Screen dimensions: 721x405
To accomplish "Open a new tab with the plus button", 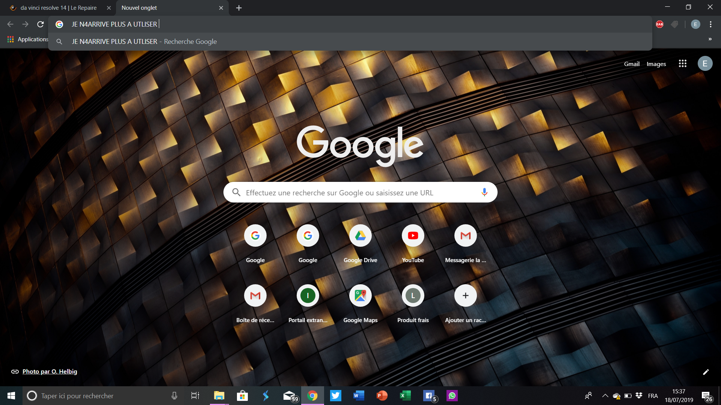I will pos(239,8).
